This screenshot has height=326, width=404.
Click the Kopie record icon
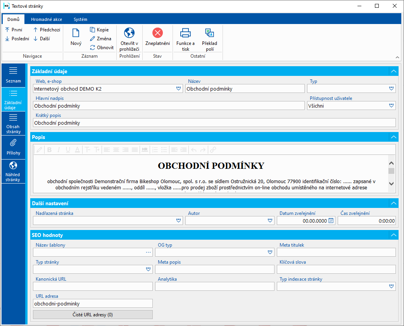pyautogui.click(x=92, y=30)
